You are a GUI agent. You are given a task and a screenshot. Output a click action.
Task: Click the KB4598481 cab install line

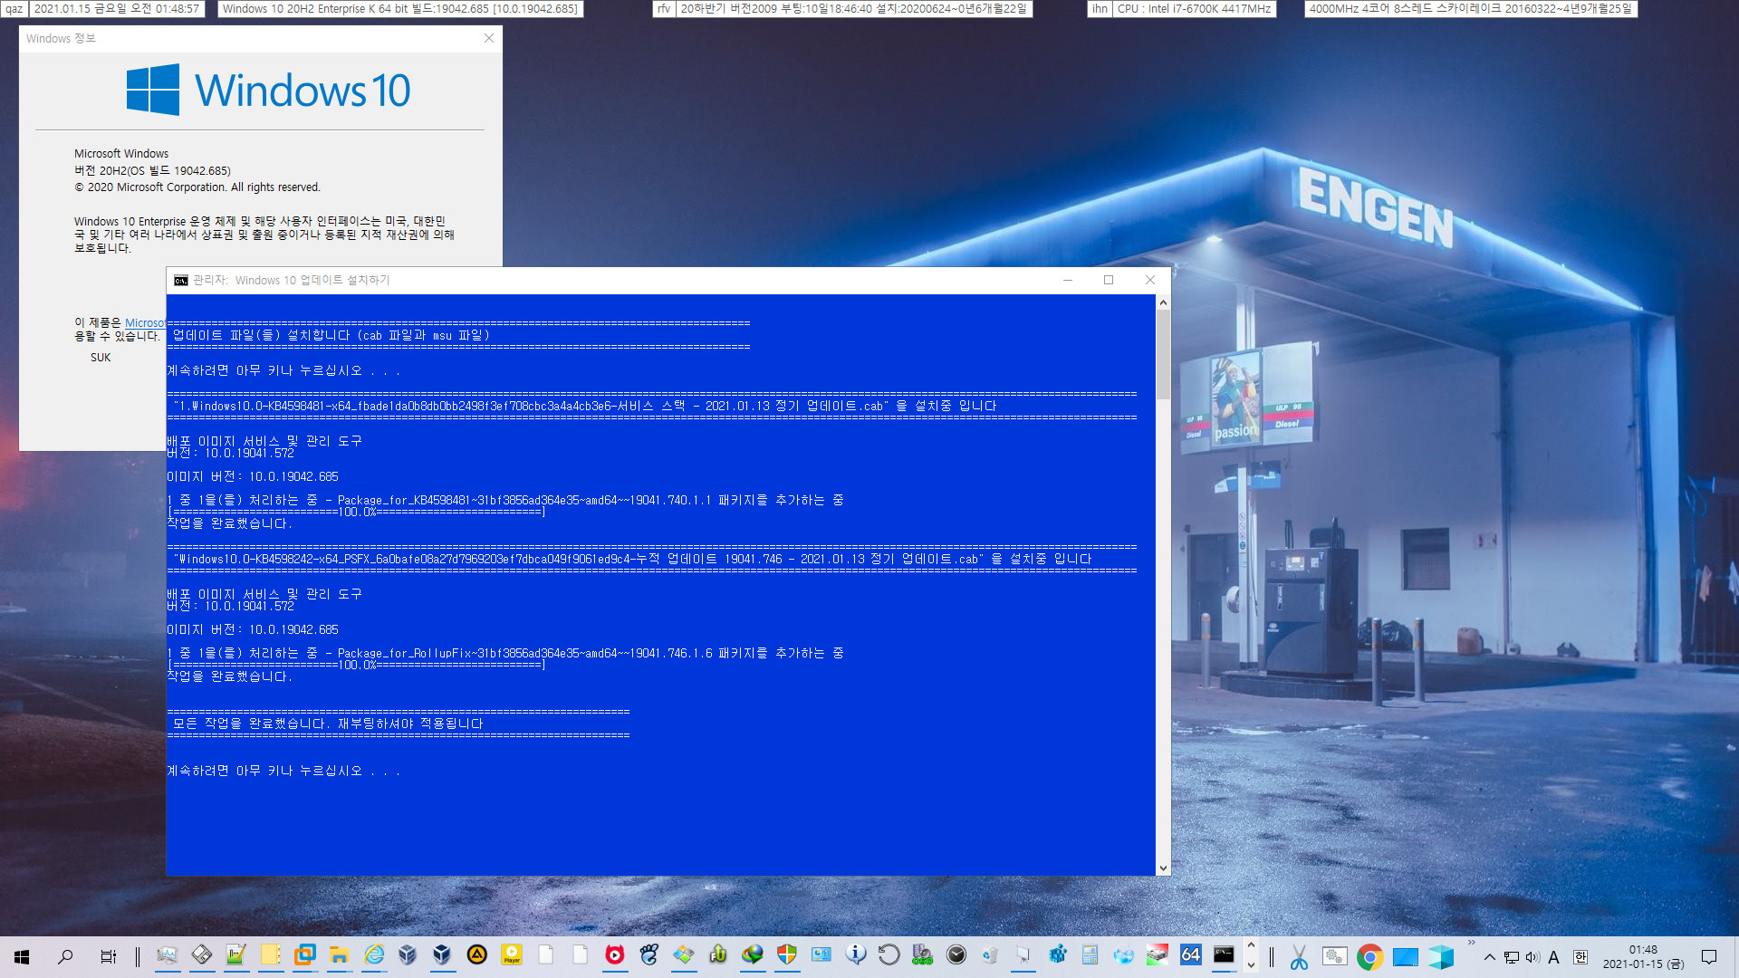(x=584, y=406)
